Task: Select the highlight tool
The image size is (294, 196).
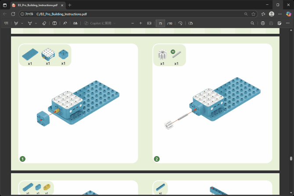Action: click(16, 23)
